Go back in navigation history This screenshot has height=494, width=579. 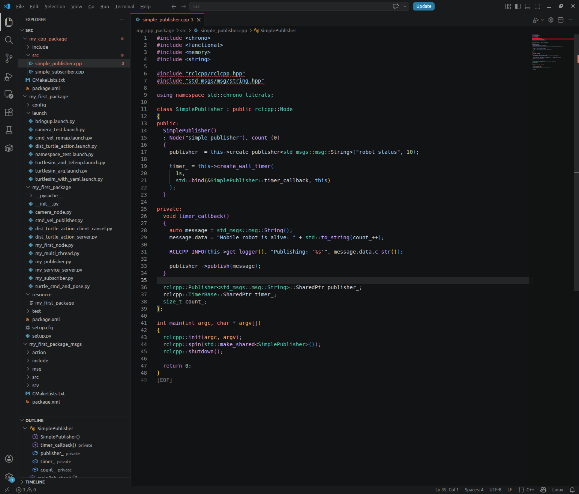click(x=174, y=6)
